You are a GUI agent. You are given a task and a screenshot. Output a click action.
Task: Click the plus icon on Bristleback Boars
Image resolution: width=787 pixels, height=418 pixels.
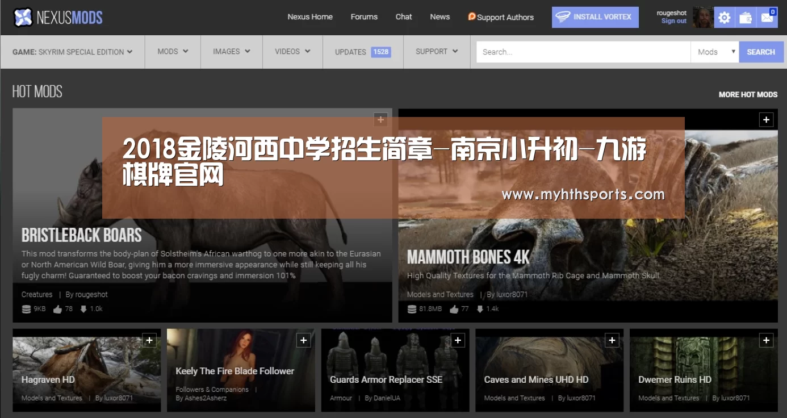[380, 120]
